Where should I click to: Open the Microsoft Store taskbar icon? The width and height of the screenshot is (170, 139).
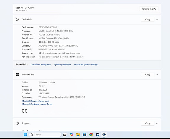point(85,135)
